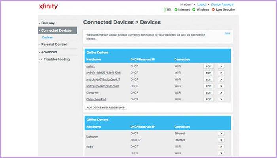Remove device android-dc0f using its X button
The image size is (277, 158).
(221, 79)
